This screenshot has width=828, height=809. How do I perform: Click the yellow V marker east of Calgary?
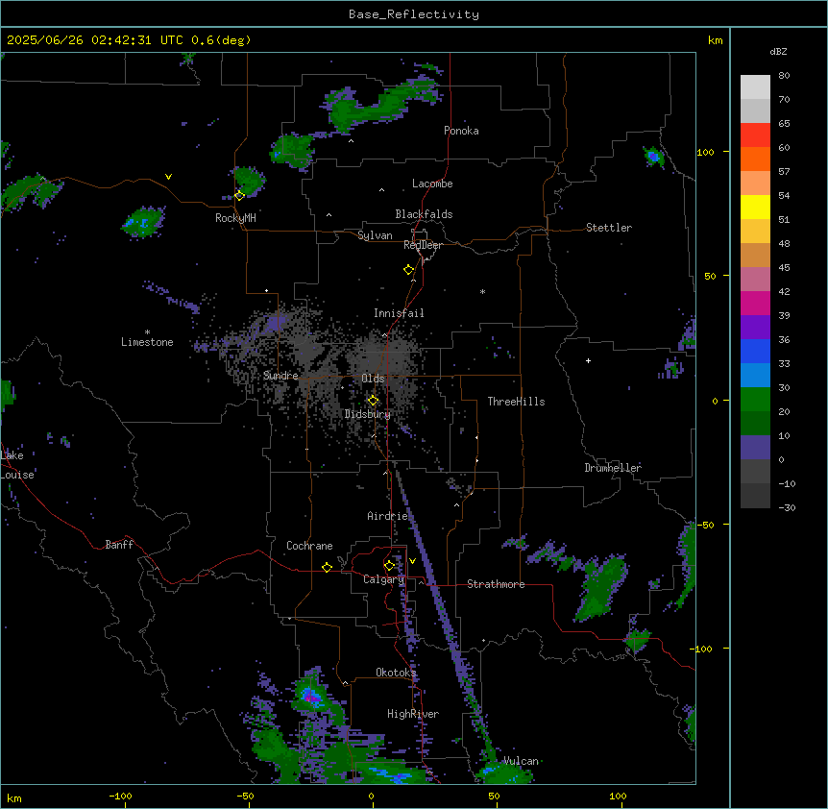click(x=412, y=561)
